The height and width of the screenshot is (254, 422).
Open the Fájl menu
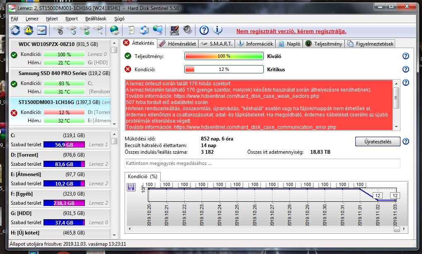click(14, 19)
